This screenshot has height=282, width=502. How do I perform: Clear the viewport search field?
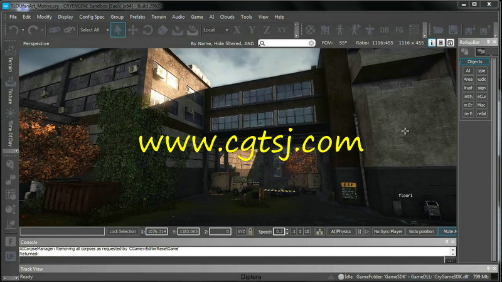pyautogui.click(x=311, y=43)
